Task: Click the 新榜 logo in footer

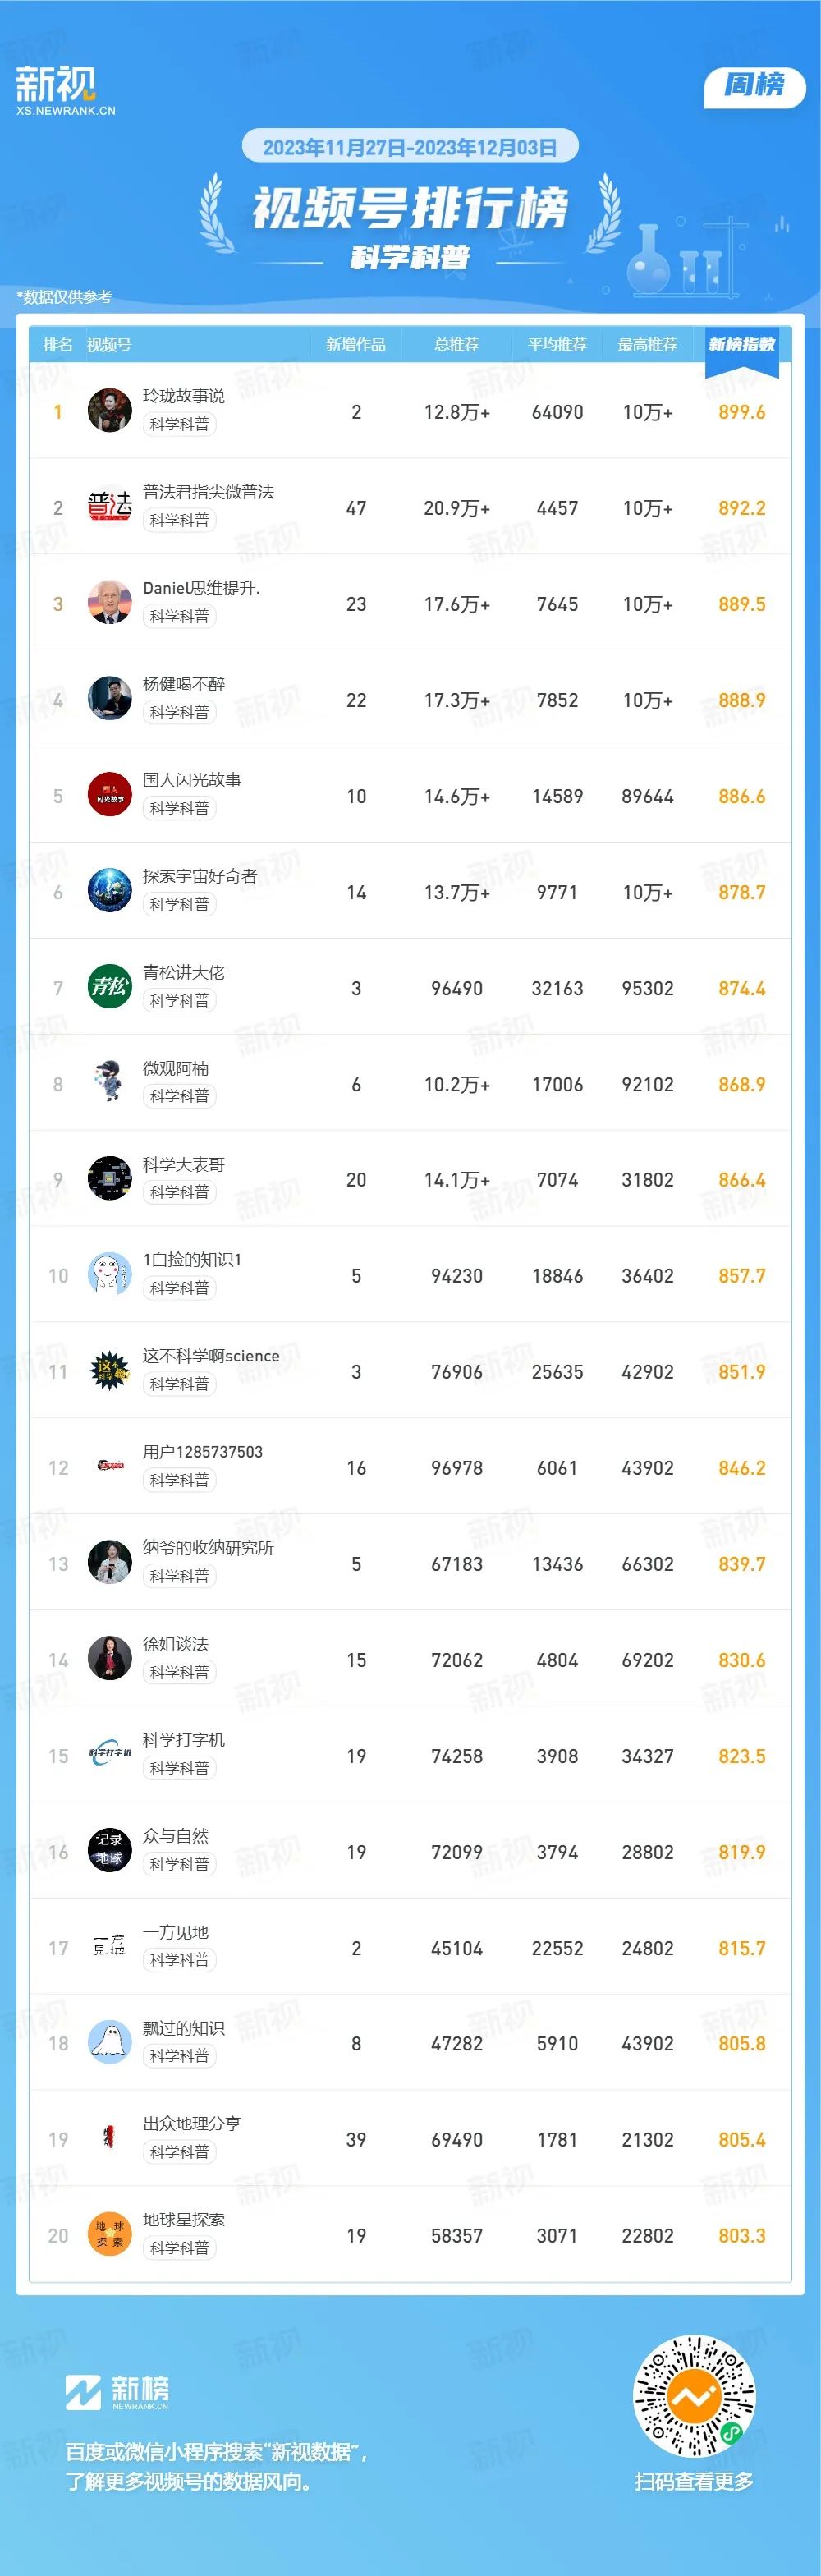Action: point(117,2392)
